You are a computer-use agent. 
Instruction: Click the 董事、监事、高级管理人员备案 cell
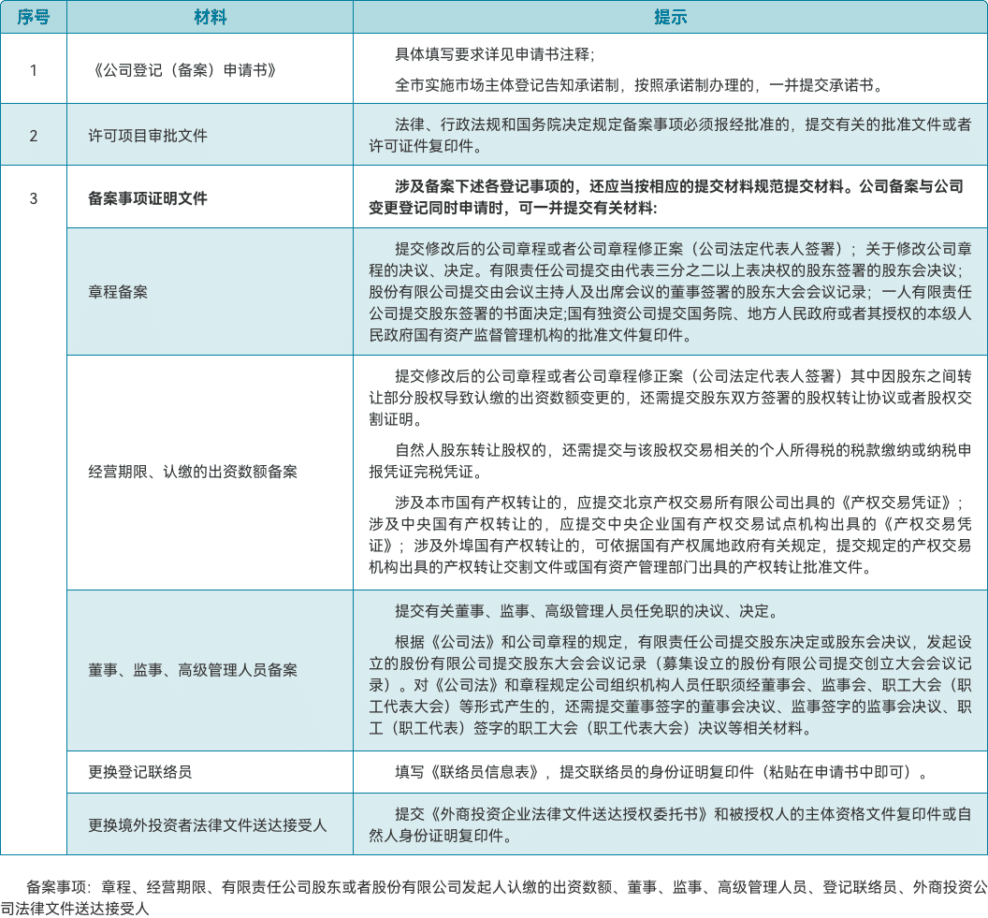click(x=193, y=670)
